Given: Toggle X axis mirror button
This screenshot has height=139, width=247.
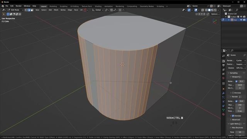Looking at the screenshot, I should point(199,14).
